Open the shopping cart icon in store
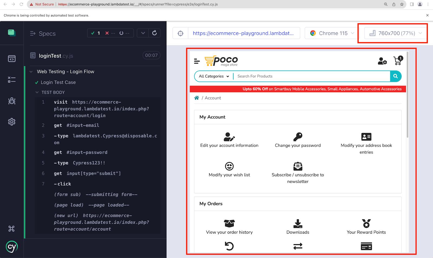This screenshot has width=433, height=258. (398, 61)
